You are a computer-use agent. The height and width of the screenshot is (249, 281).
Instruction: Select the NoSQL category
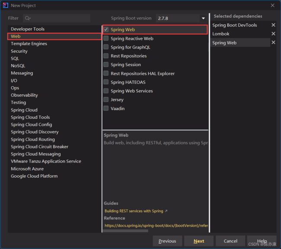pyautogui.click(x=54, y=66)
